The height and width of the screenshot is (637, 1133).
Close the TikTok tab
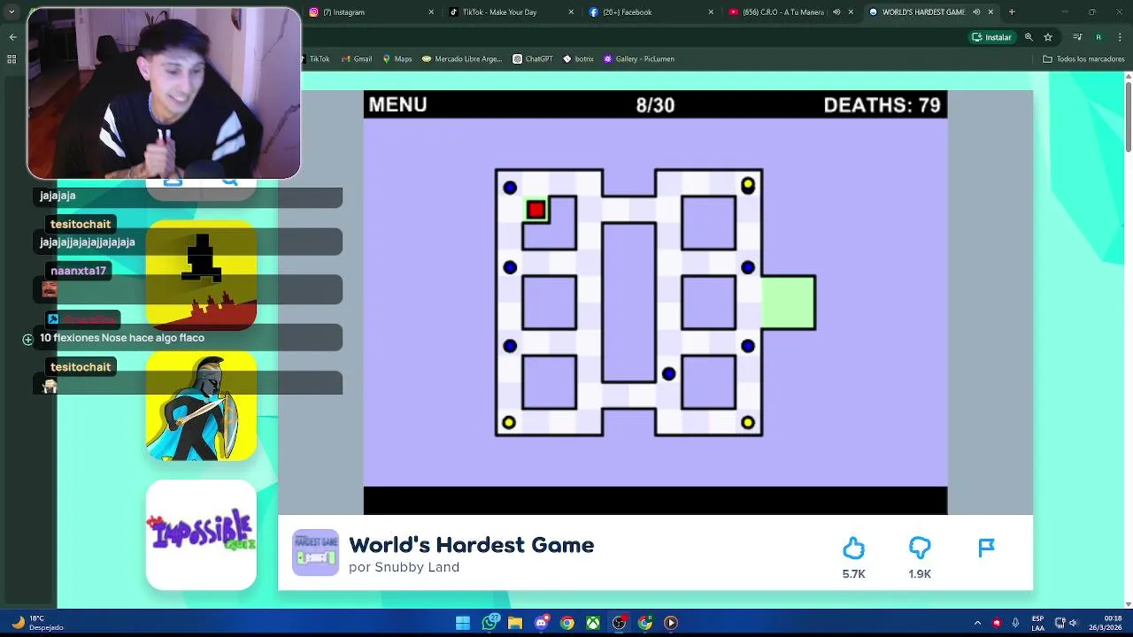click(x=571, y=12)
